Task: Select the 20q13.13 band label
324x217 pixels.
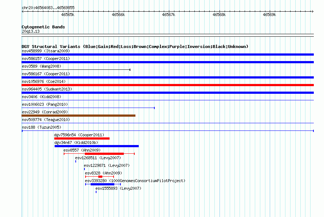Action: click(31, 31)
